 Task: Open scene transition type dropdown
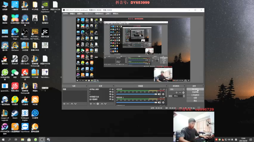[x=177, y=89]
